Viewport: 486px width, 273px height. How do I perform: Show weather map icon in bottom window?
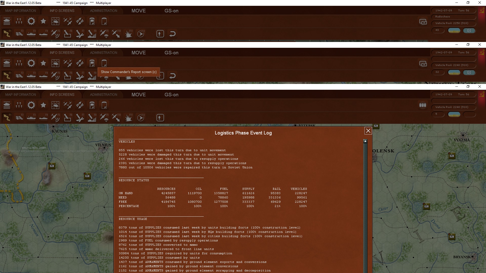55,105
